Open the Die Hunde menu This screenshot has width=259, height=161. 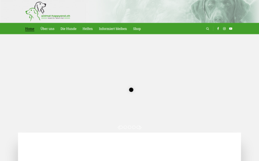(68, 29)
